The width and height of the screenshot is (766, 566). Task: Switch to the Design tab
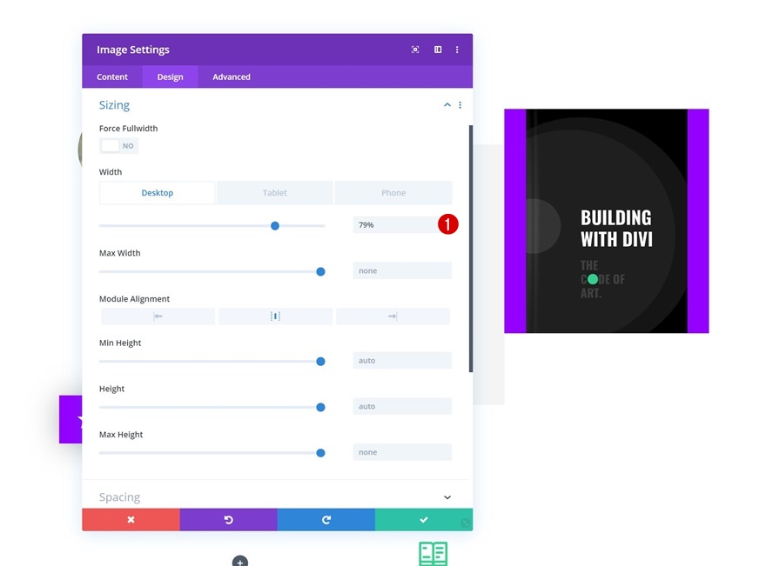[170, 77]
